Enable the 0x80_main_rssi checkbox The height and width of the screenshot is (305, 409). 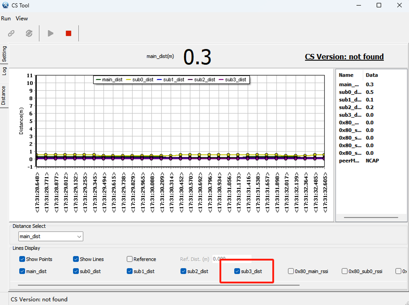(x=291, y=271)
